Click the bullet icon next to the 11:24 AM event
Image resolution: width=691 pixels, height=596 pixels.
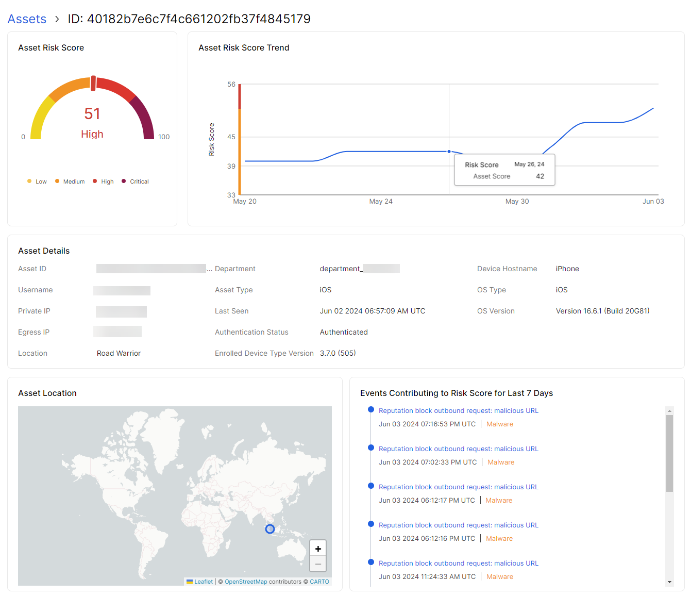click(x=371, y=561)
